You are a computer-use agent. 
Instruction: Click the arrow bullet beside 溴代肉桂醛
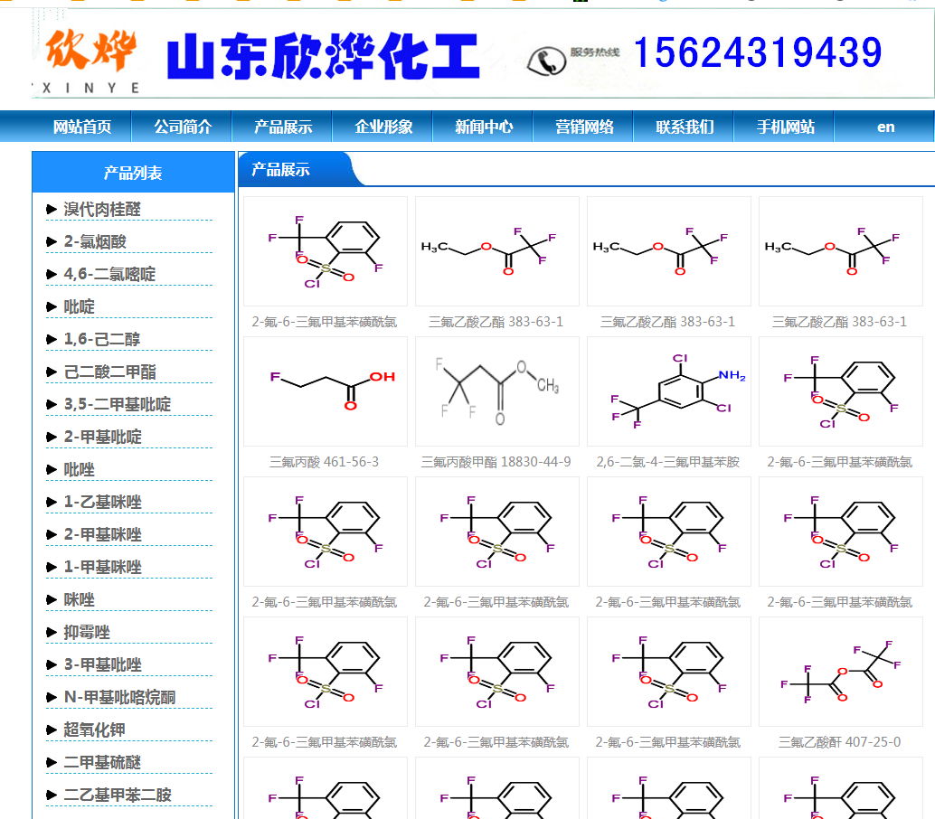(x=52, y=210)
